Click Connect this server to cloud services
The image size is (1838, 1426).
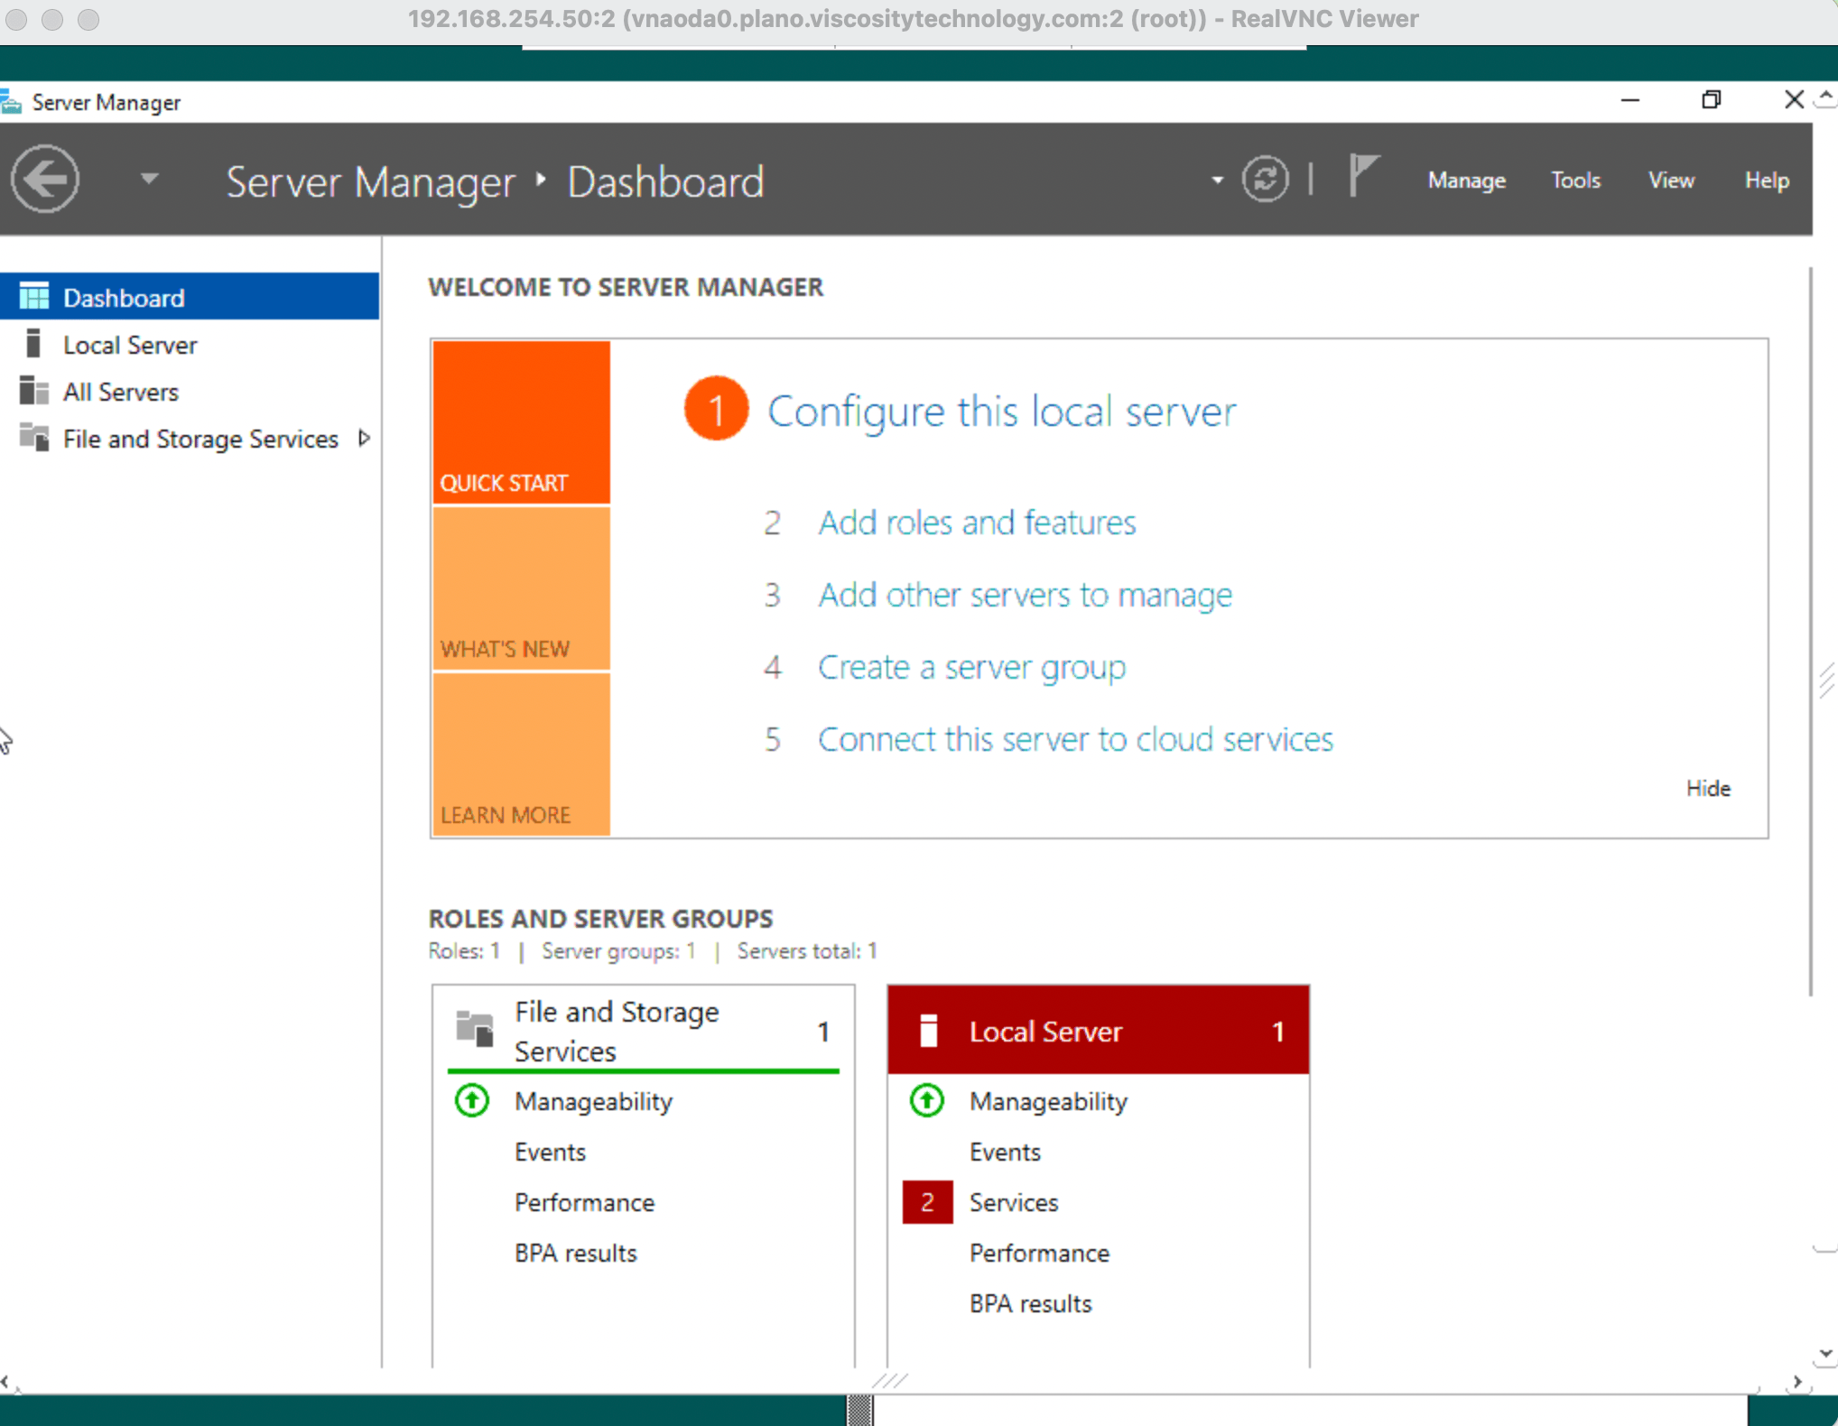click(1075, 739)
